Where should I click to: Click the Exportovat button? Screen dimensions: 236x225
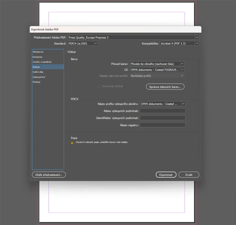click(x=166, y=175)
